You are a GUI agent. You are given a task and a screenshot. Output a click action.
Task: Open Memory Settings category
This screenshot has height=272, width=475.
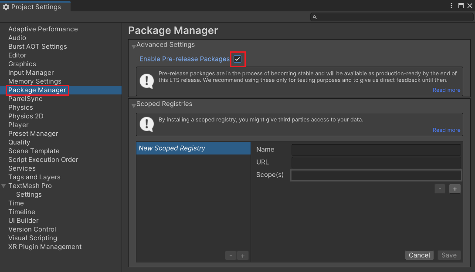pyautogui.click(x=35, y=81)
